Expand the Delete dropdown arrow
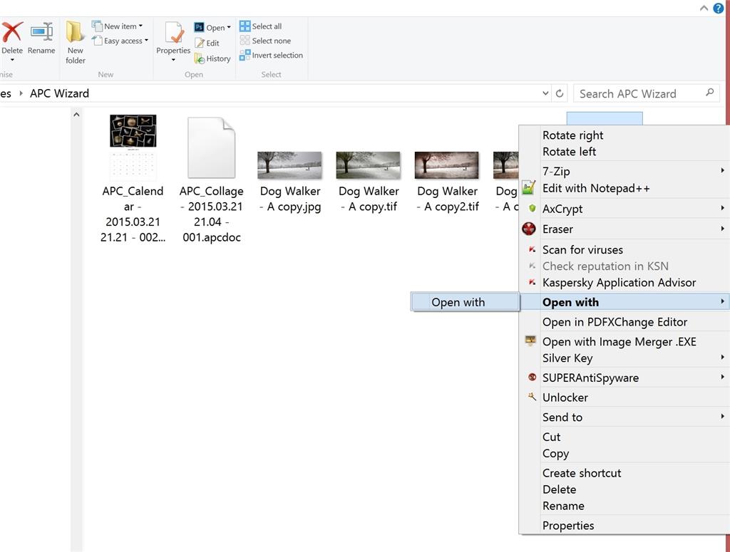This screenshot has width=730, height=552. pyautogui.click(x=12, y=60)
